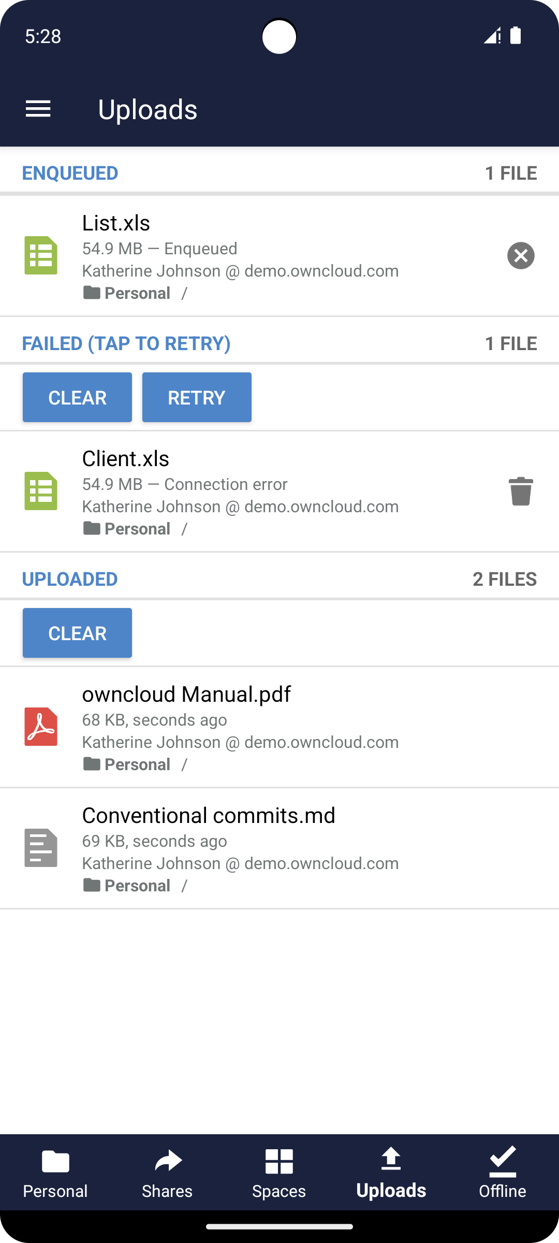
Task: Tap the battery icon in status bar
Action: 516,36
